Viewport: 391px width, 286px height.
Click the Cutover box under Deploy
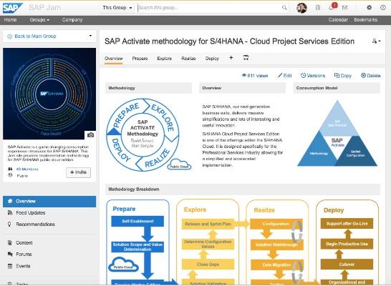[x=347, y=265]
